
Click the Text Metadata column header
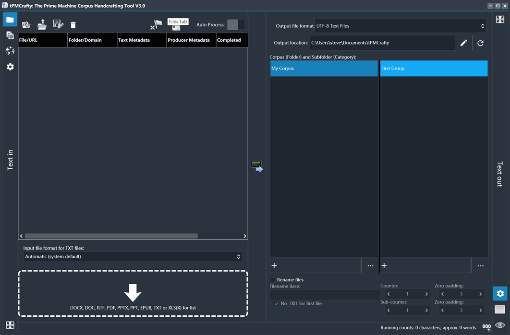[x=142, y=40]
